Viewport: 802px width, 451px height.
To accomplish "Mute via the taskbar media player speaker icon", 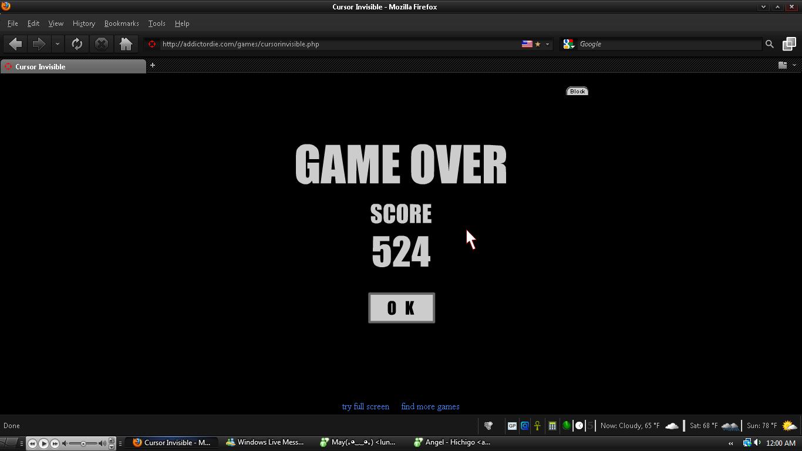I will 66,443.
